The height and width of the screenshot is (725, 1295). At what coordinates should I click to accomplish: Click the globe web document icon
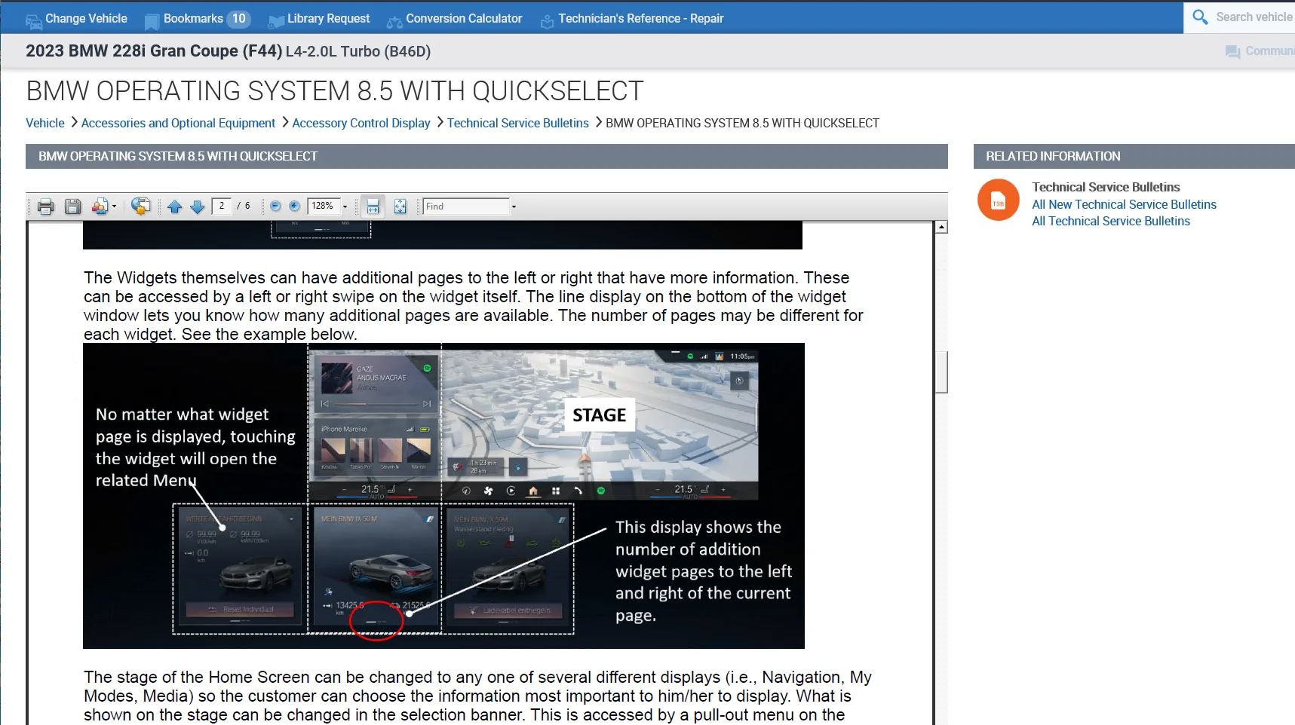(140, 206)
